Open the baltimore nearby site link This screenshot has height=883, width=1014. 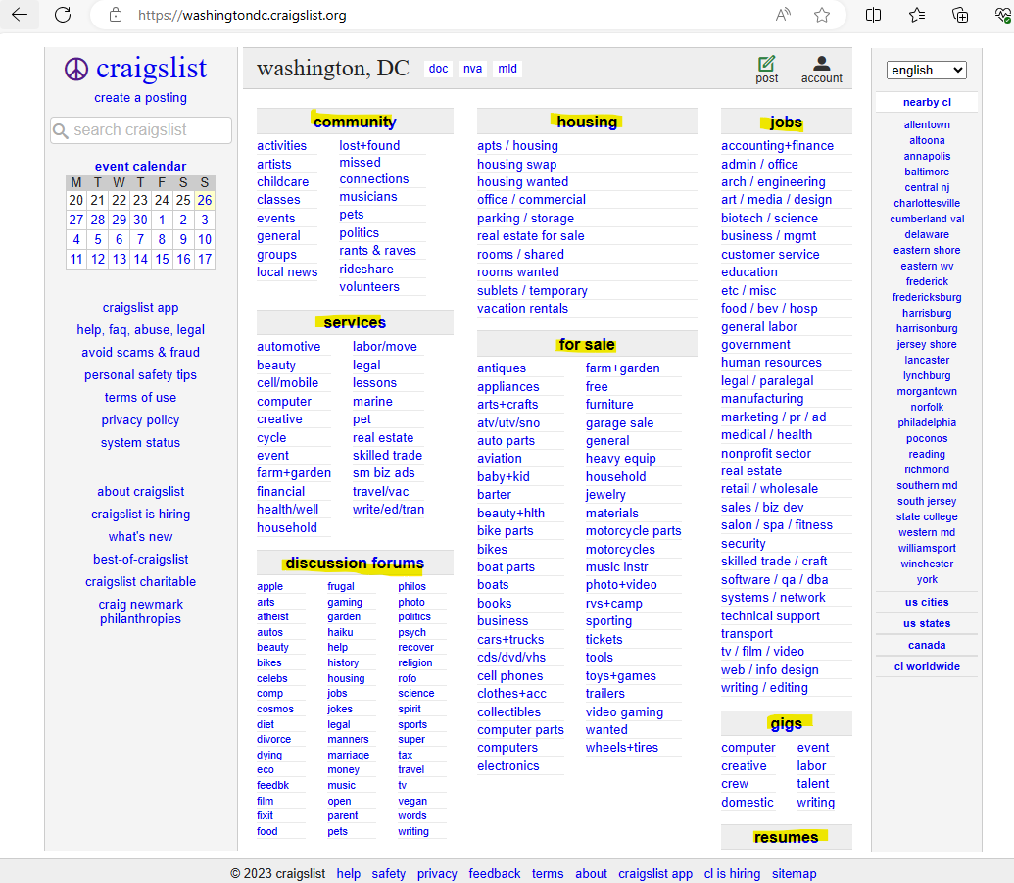click(927, 172)
